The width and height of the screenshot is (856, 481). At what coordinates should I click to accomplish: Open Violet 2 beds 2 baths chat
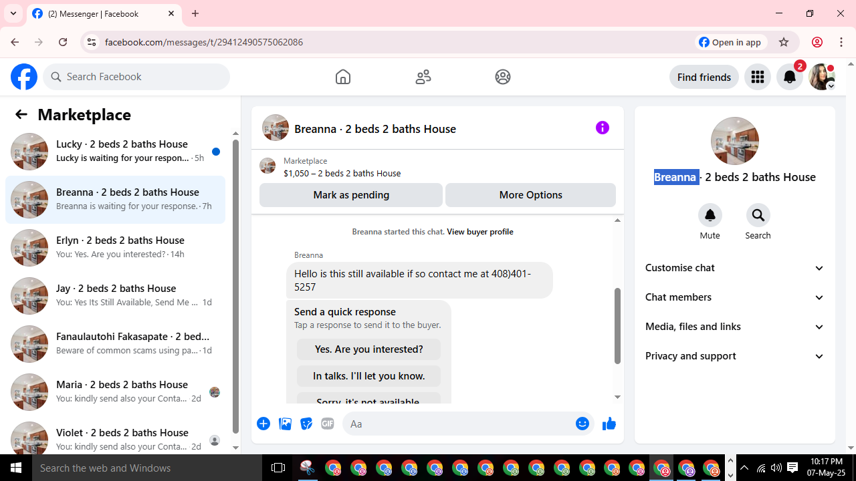point(115,438)
